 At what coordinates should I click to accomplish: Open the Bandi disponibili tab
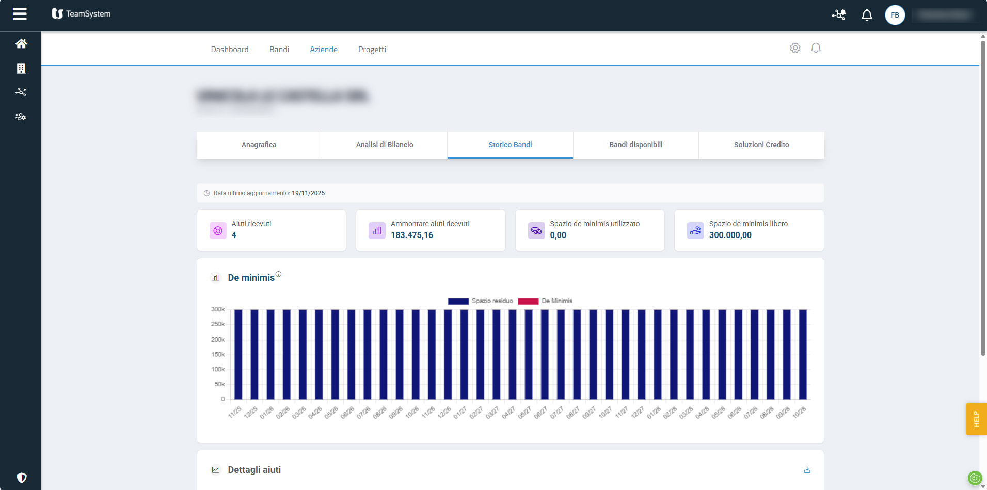coord(635,145)
